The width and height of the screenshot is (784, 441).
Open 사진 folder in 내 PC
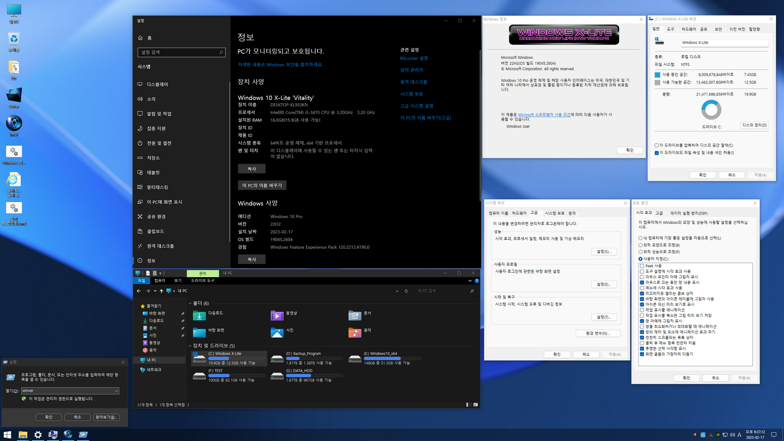click(283, 332)
